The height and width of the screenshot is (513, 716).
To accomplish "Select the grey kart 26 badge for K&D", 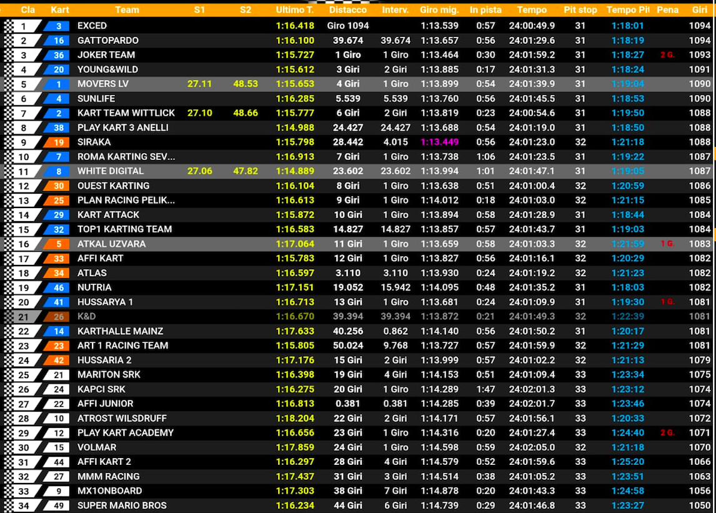I will (58, 317).
